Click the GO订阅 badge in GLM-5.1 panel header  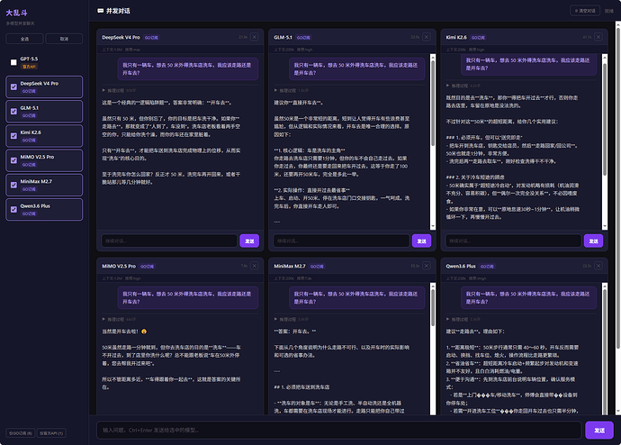tap(303, 38)
